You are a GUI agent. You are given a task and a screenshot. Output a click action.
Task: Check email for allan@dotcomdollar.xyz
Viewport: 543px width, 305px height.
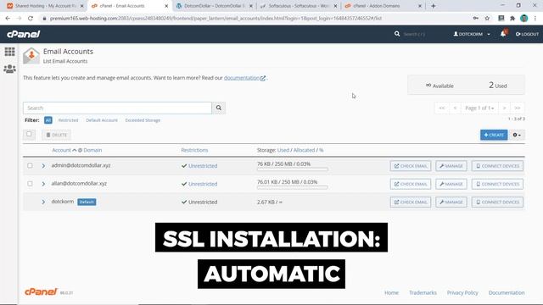(411, 184)
